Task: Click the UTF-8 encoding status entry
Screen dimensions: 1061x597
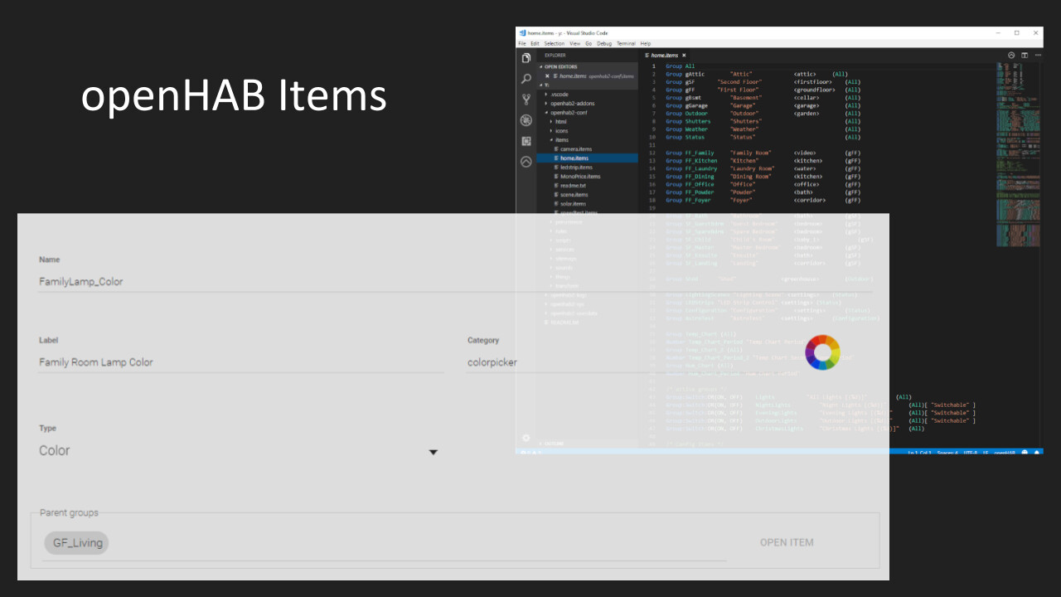Action: [970, 452]
